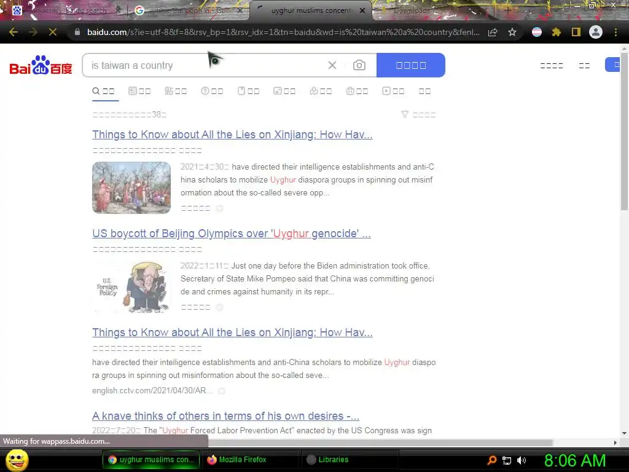This screenshot has height=472, width=629.
Task: Open image search via camera icon
Action: [x=359, y=65]
